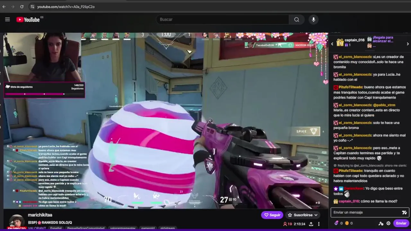Click the address bar URL

[x=66, y=6]
